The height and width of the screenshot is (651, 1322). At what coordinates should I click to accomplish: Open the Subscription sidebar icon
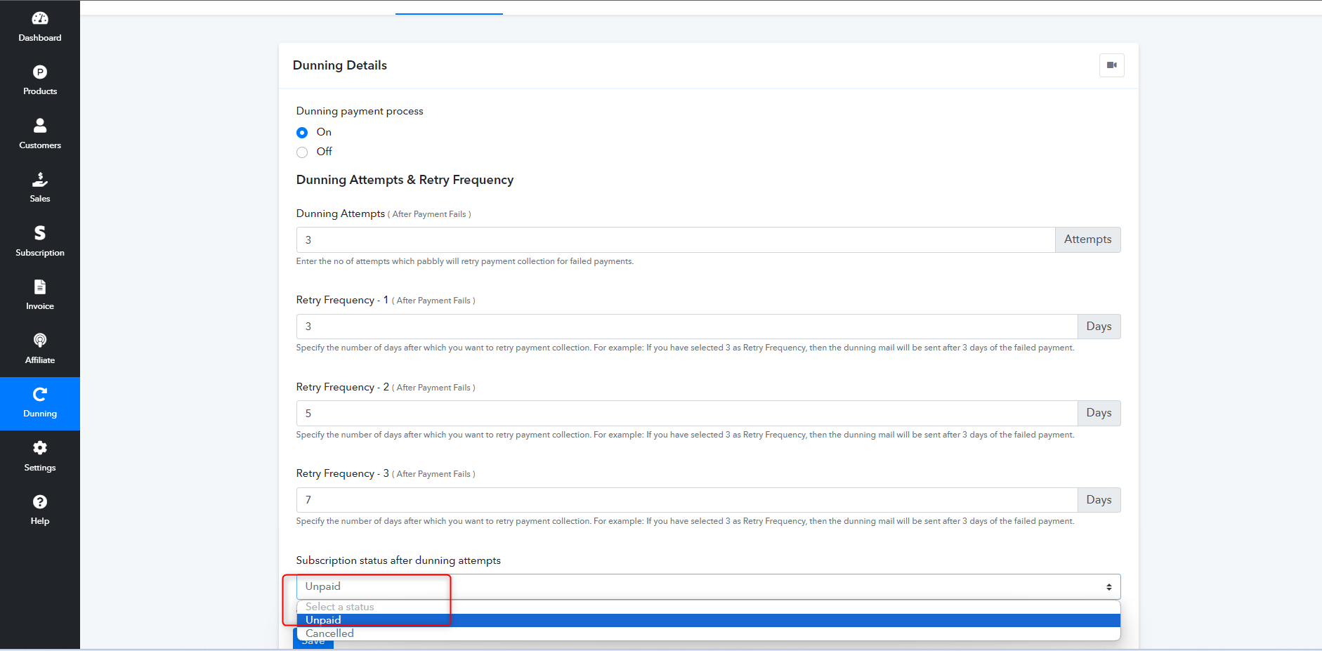point(40,232)
